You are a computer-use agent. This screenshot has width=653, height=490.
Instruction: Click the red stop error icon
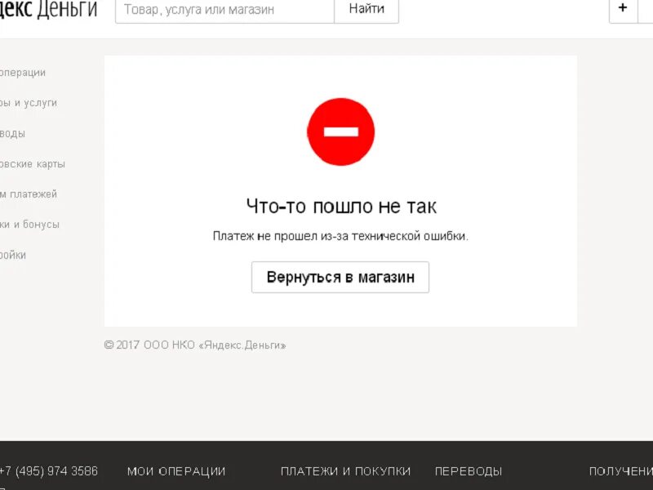(340, 131)
